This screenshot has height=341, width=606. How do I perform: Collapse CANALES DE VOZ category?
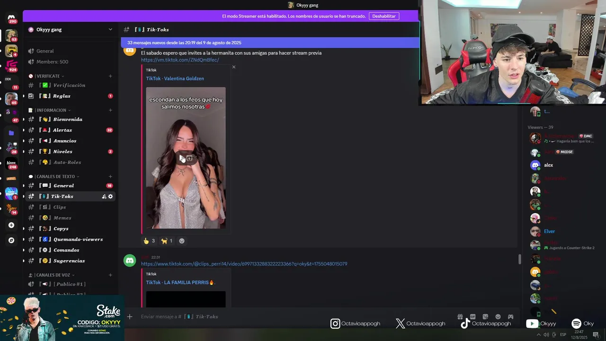tap(52, 275)
